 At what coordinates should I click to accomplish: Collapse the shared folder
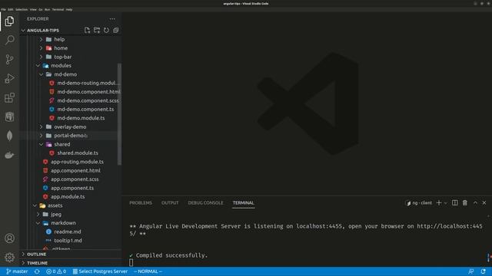61,144
